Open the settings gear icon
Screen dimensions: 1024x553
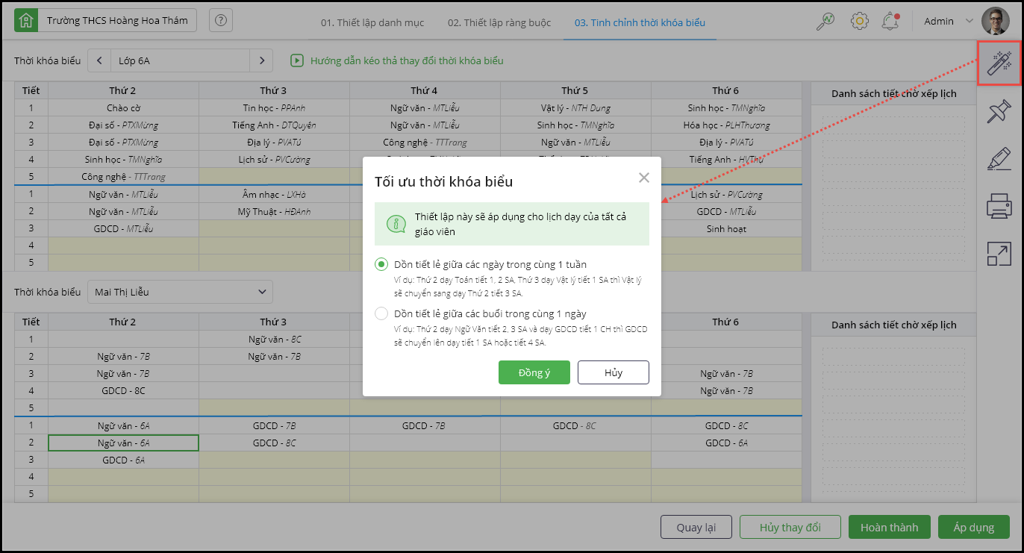click(860, 21)
